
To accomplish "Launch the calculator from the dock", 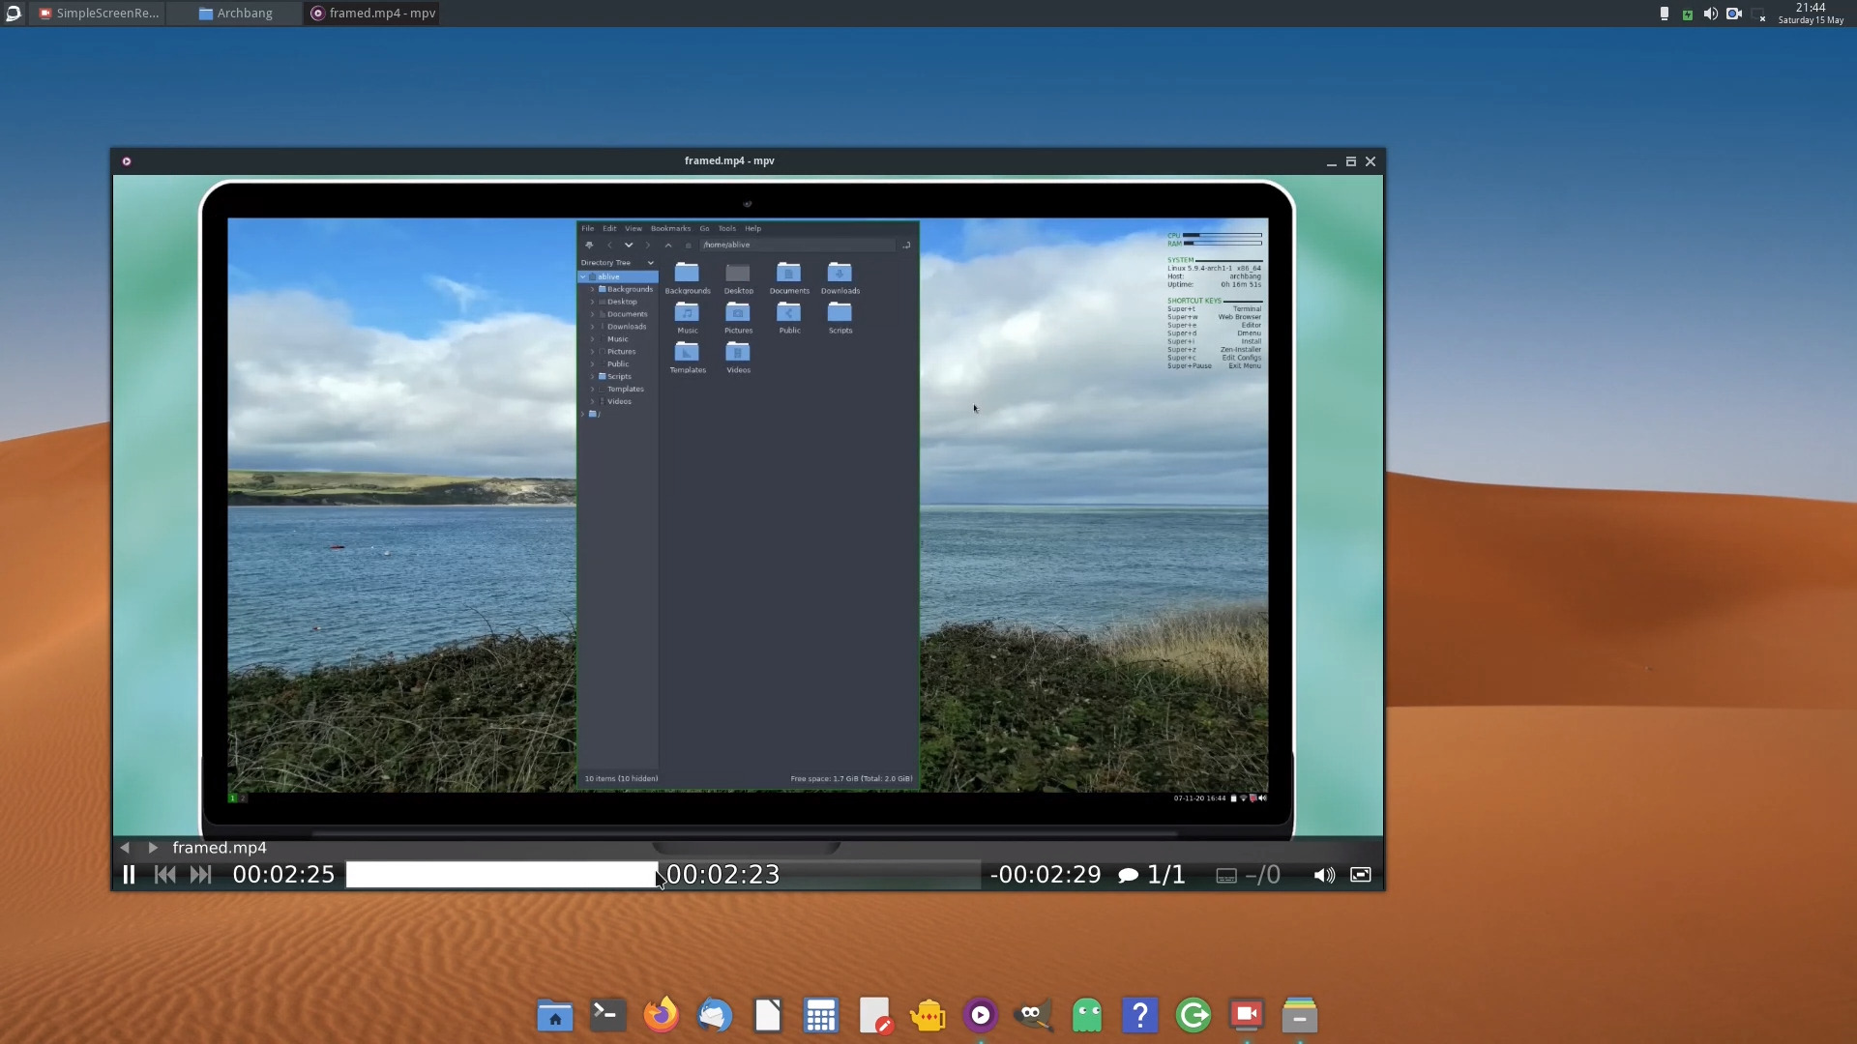I will 820,1015.
